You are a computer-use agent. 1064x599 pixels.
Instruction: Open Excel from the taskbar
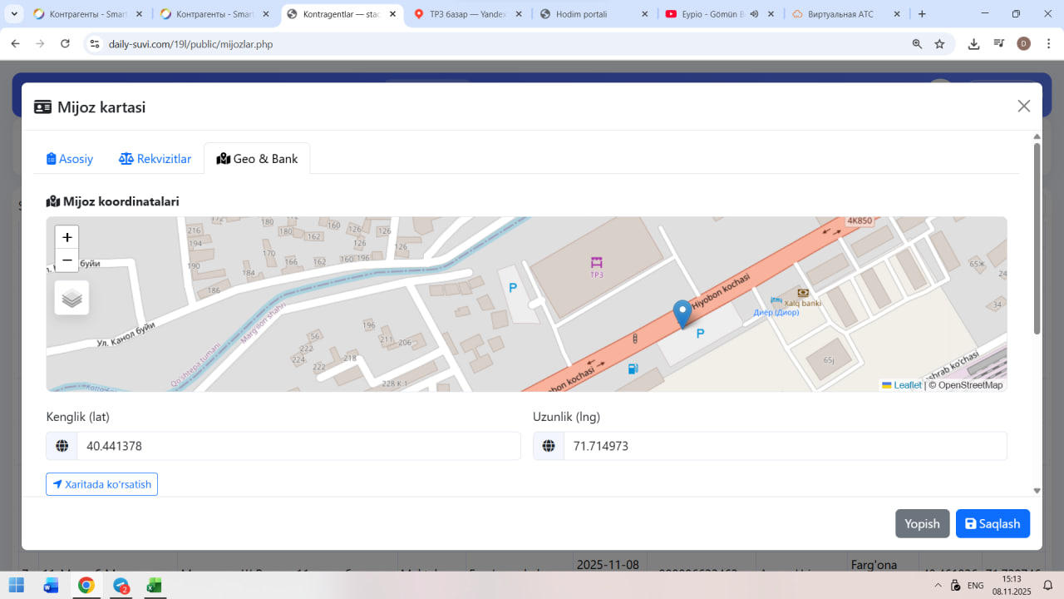(x=154, y=586)
